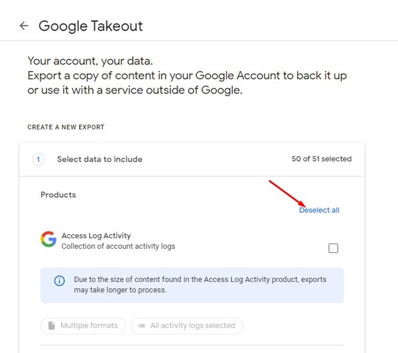Click the Google Takeout page title

pyautogui.click(x=91, y=26)
